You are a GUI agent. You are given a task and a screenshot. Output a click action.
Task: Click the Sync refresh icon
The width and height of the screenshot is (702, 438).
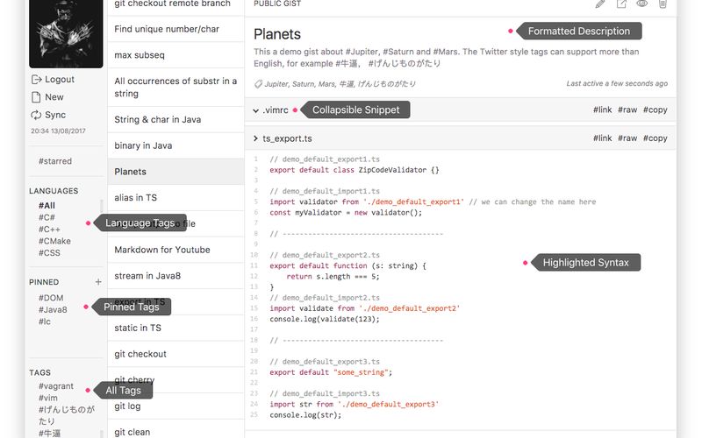click(x=36, y=115)
